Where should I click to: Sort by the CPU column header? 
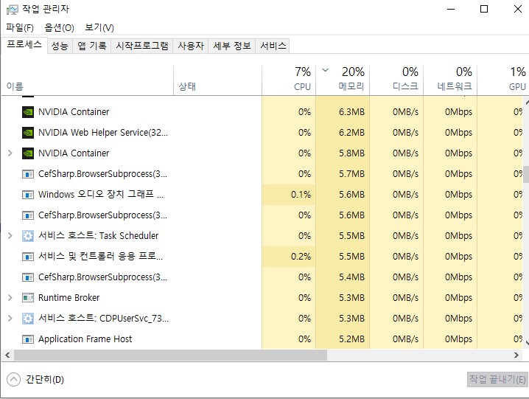click(289, 80)
